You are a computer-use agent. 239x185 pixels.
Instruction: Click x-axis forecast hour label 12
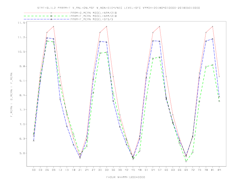point(60,170)
